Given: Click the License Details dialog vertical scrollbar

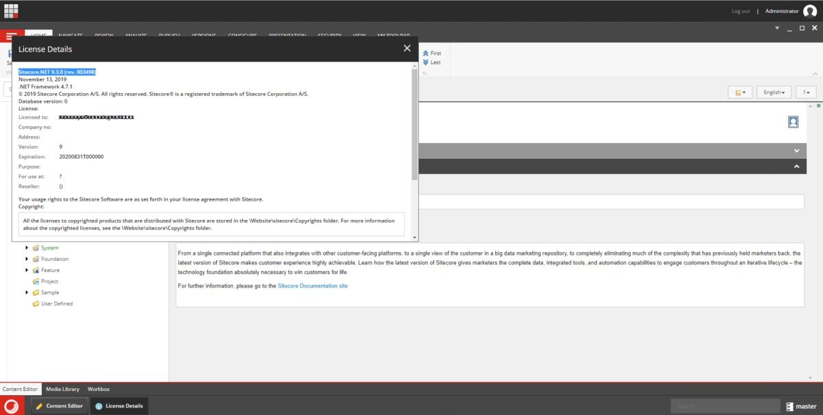Looking at the screenshot, I should pos(414,123).
